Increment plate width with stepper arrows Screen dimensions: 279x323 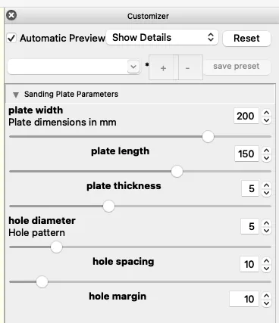(266, 113)
